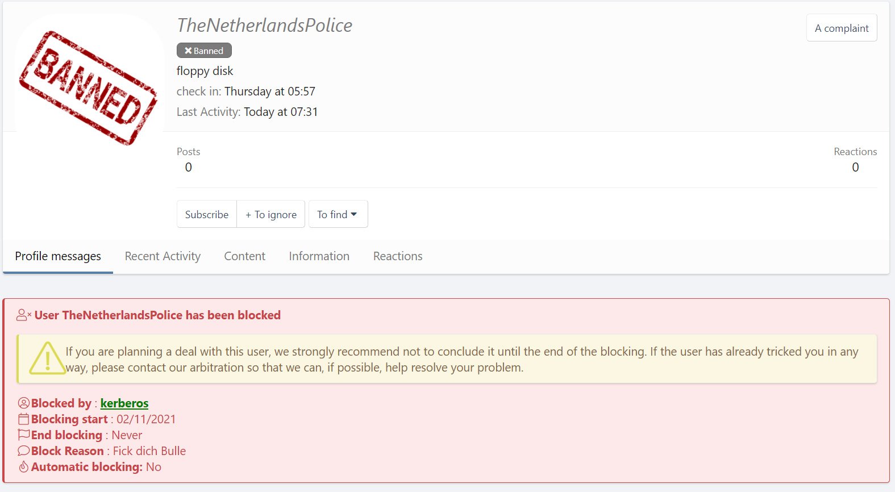895x492 pixels.
Task: Click the calendar icon beside Blocking start
Action: [x=24, y=419]
